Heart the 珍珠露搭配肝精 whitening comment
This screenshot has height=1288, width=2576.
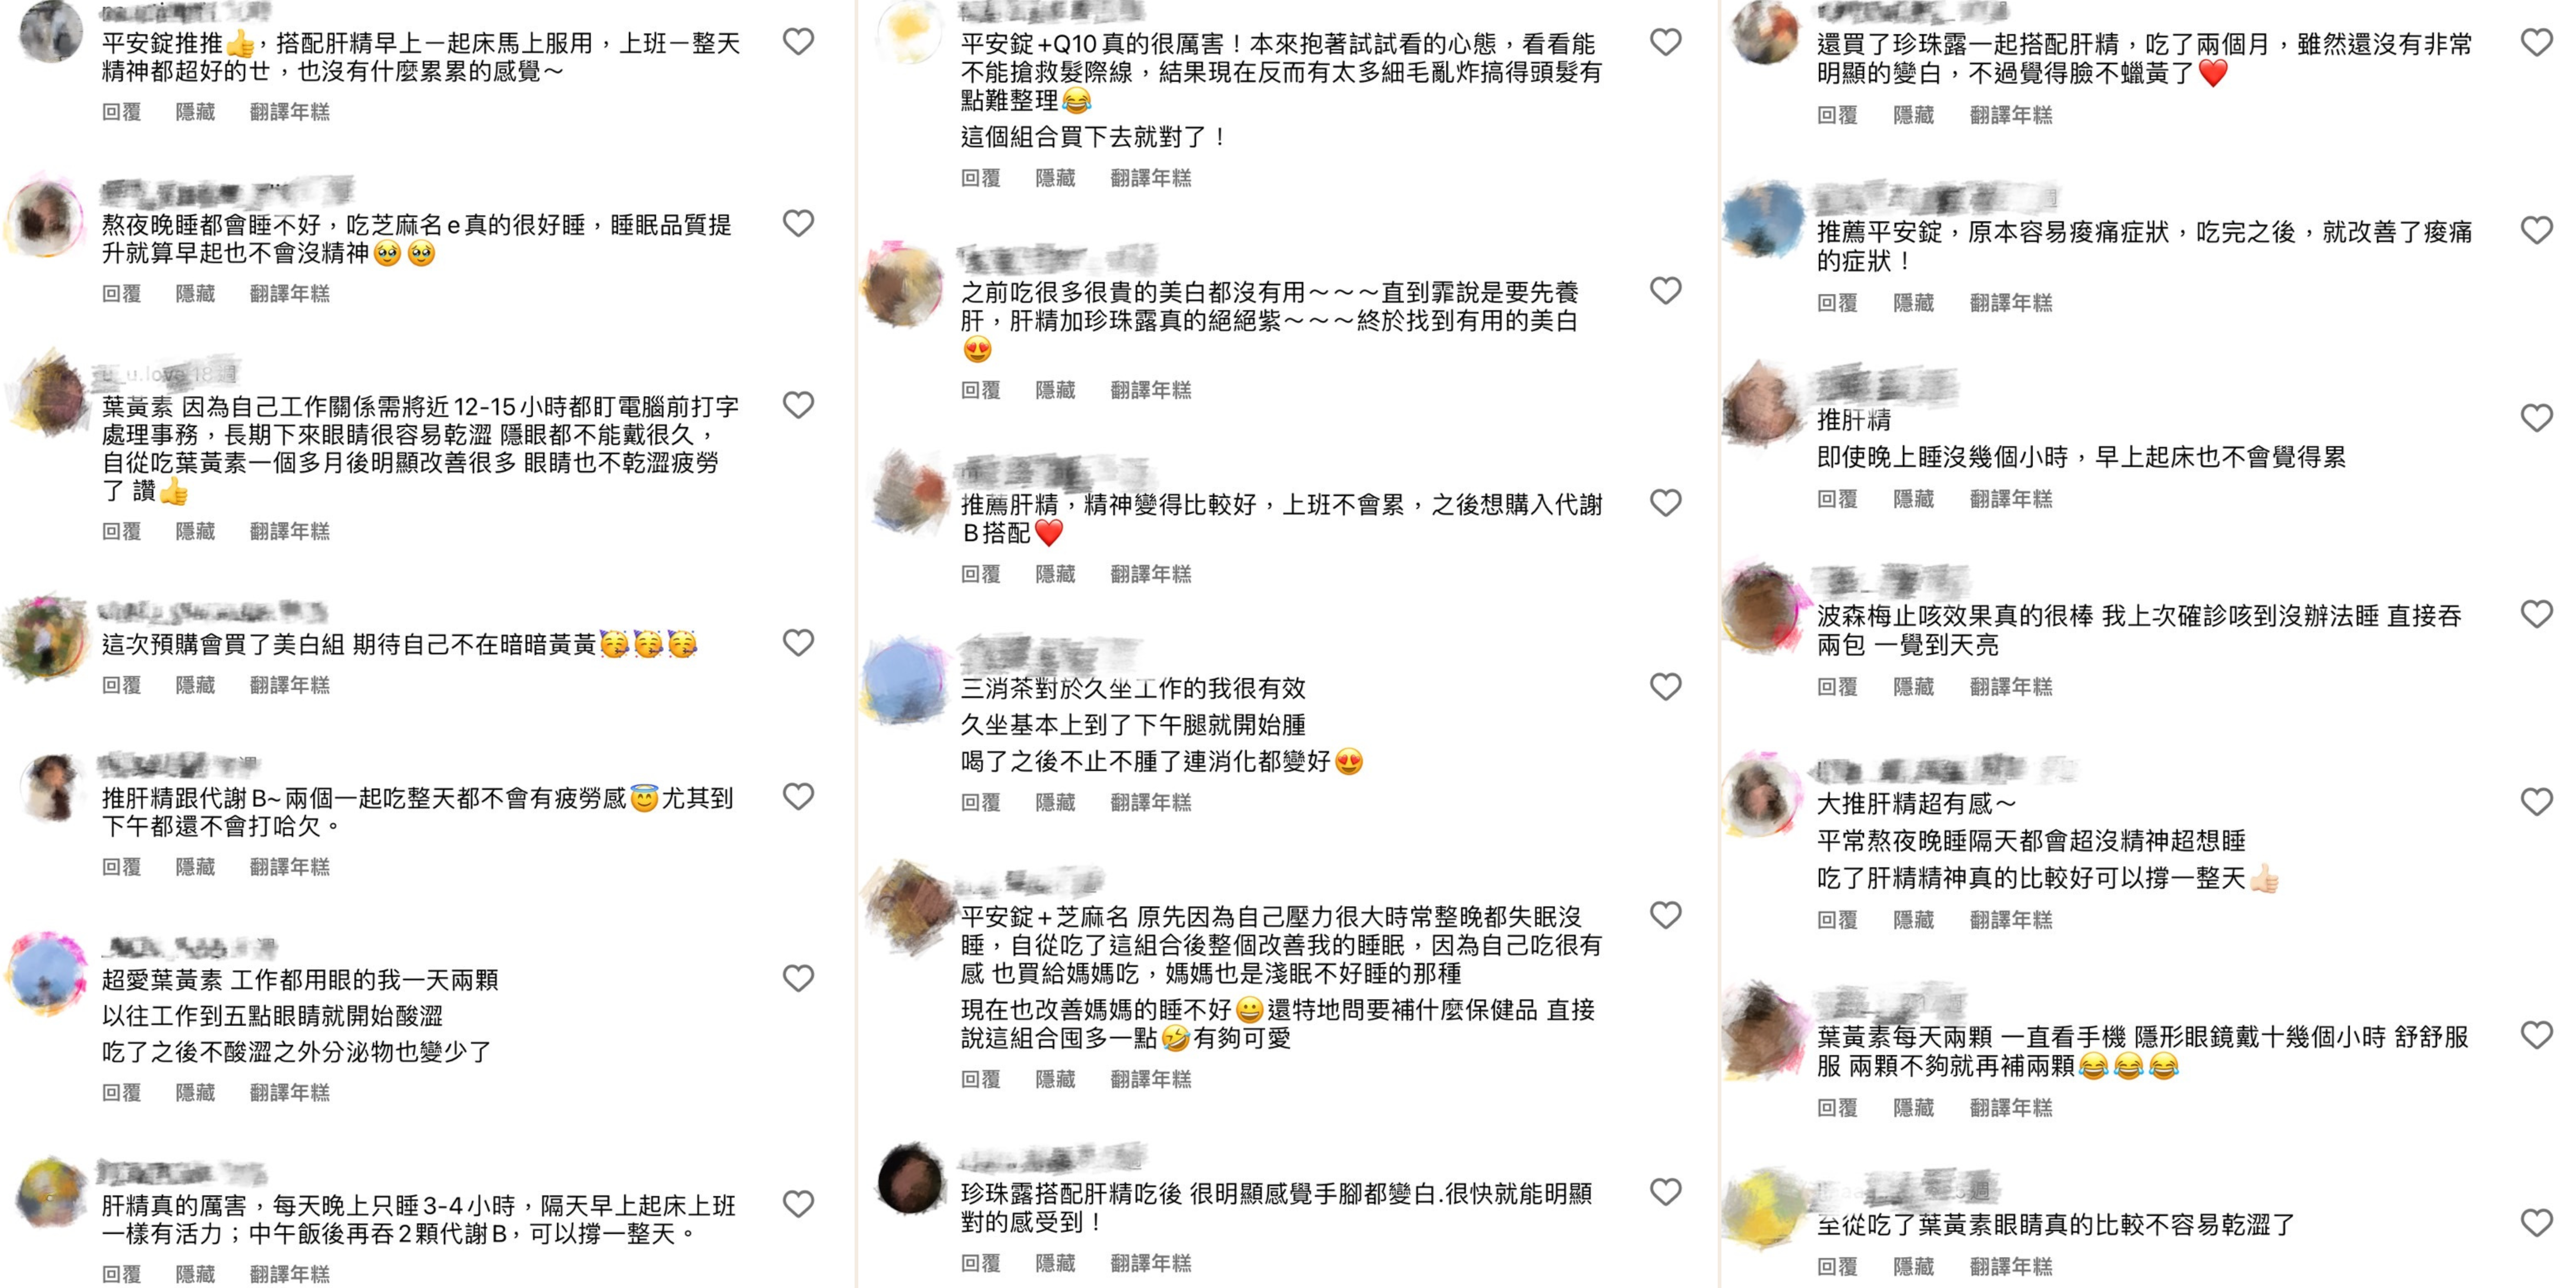pos(1665,1192)
